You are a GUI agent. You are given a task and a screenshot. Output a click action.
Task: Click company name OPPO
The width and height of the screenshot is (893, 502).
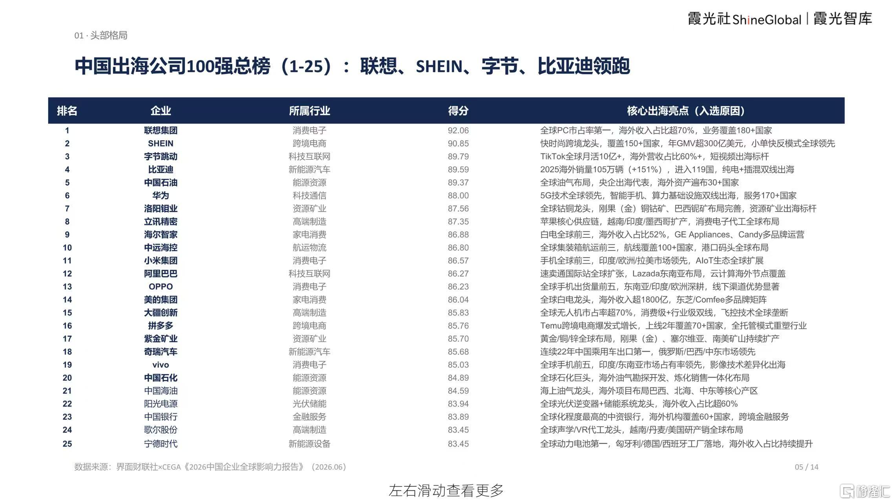pyautogui.click(x=161, y=287)
